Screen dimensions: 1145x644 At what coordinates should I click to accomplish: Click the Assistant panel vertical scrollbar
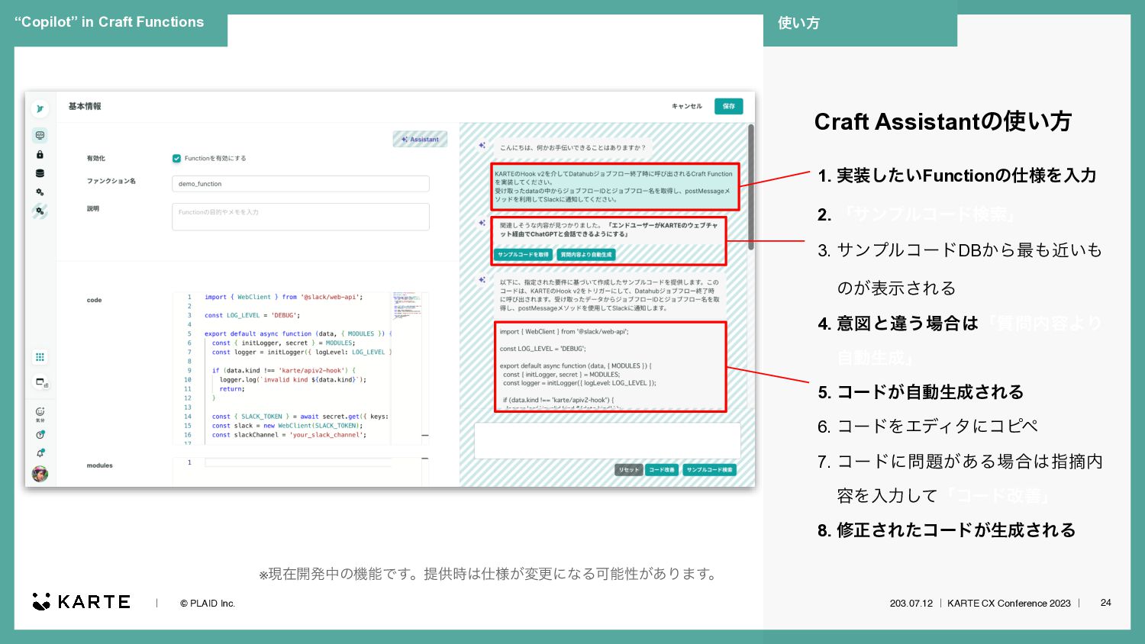(x=750, y=188)
